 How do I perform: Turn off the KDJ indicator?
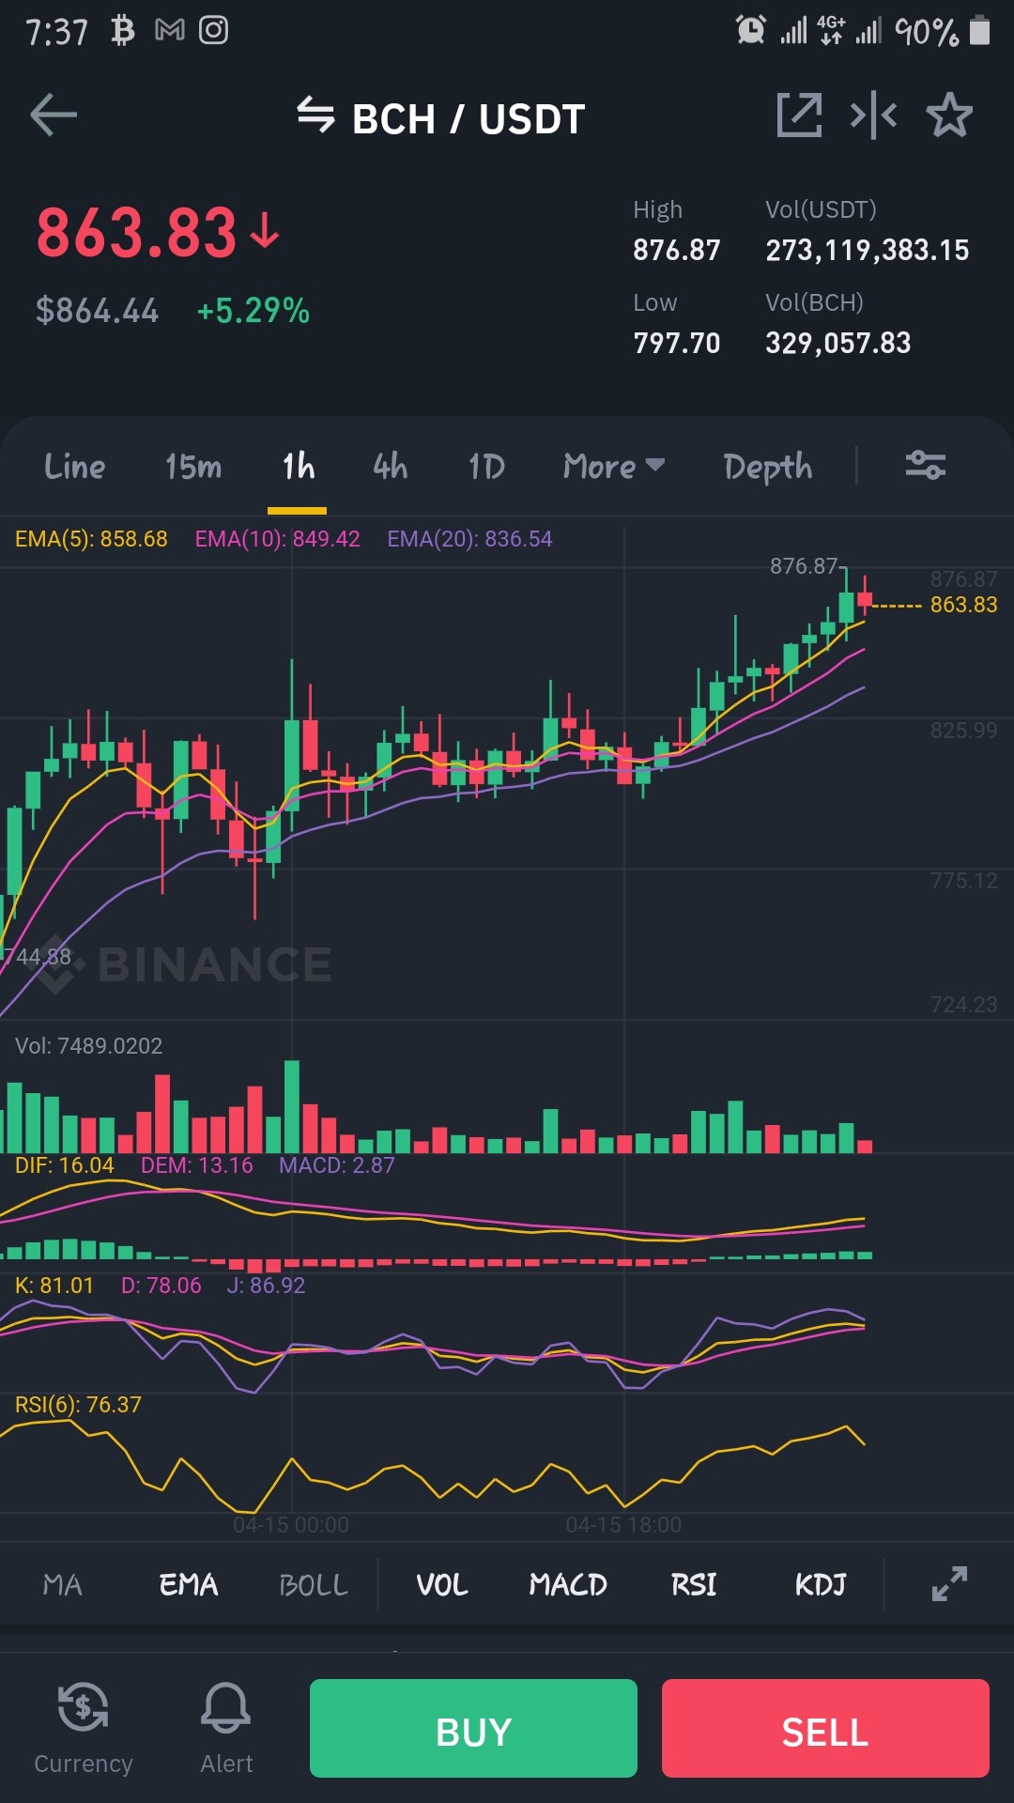click(821, 1585)
